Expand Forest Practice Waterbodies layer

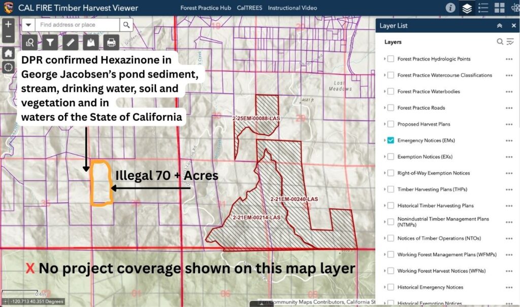[384, 91]
